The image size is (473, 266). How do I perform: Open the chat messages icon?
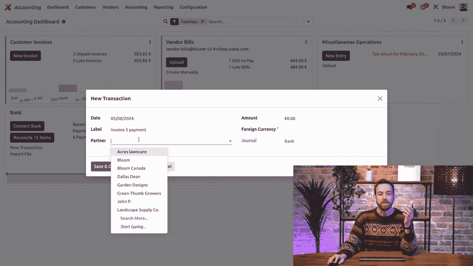409,7
